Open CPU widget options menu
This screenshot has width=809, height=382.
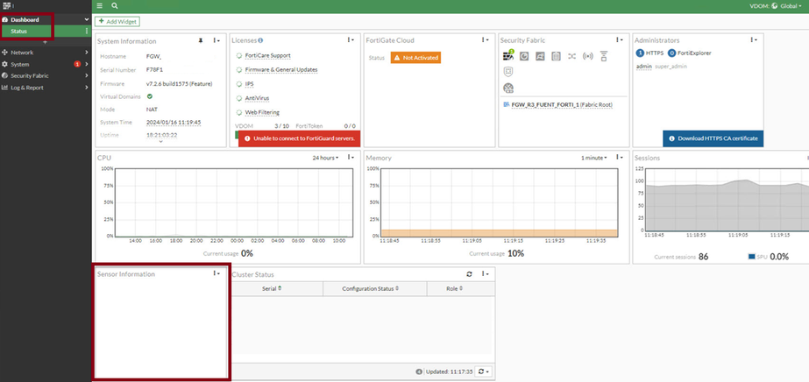coord(351,158)
